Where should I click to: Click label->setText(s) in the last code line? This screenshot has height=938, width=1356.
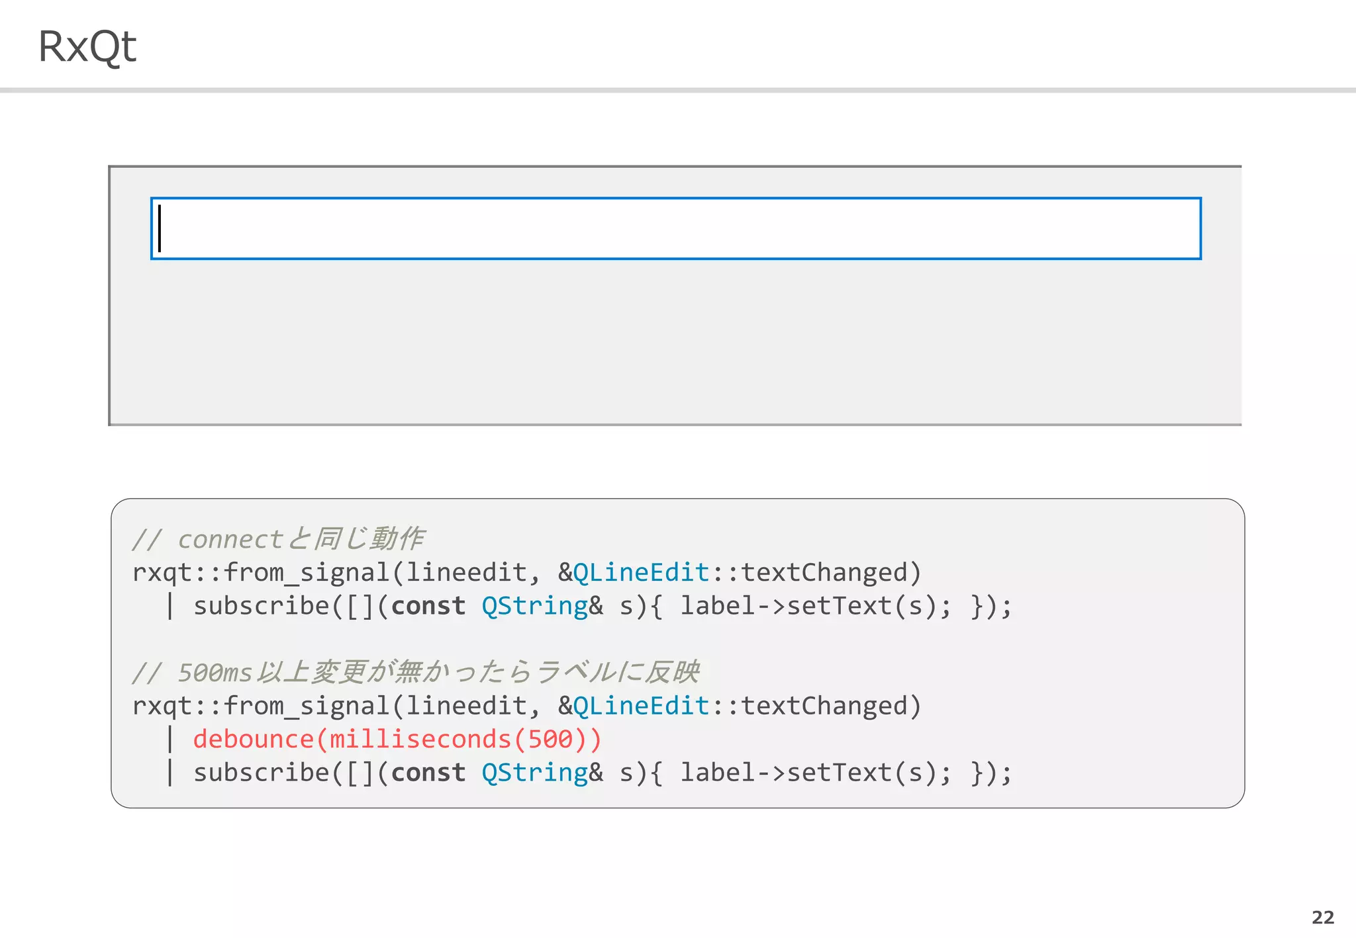[809, 773]
